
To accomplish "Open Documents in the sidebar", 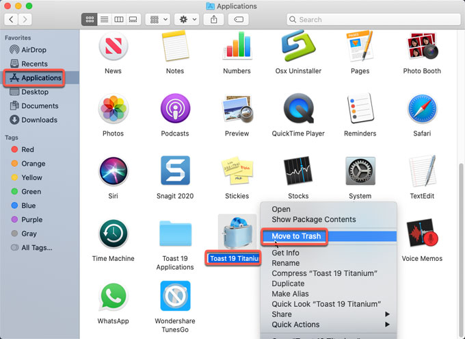I will coord(40,105).
